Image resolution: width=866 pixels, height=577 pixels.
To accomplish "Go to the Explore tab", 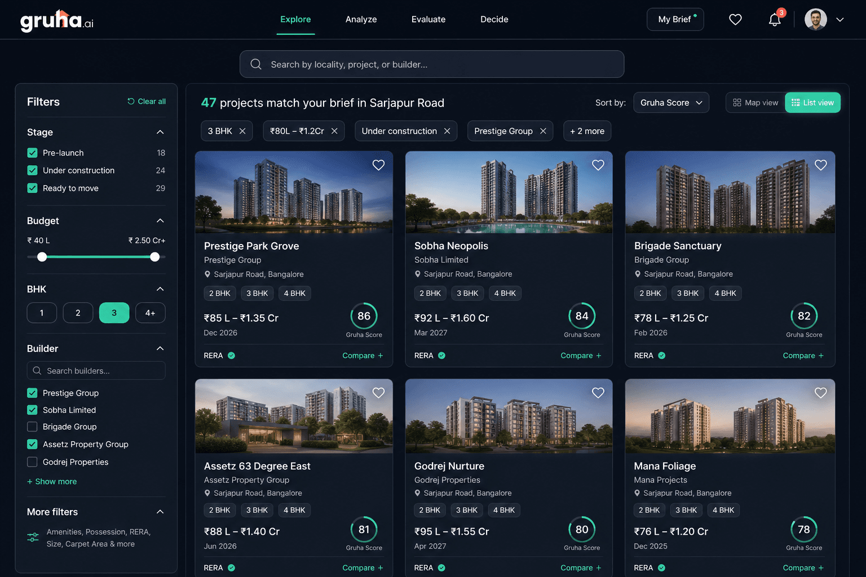I will pos(295,19).
